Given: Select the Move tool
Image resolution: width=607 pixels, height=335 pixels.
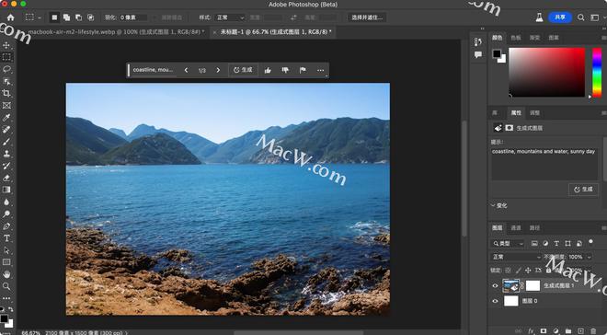Looking at the screenshot, I should pyautogui.click(x=6, y=45).
